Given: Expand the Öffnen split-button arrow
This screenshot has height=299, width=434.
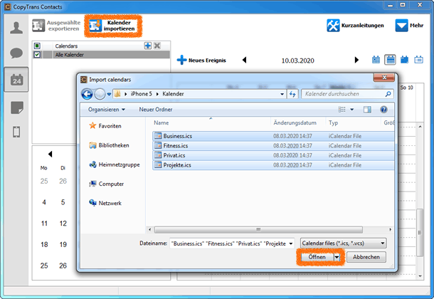Looking at the screenshot, I should tap(337, 257).
